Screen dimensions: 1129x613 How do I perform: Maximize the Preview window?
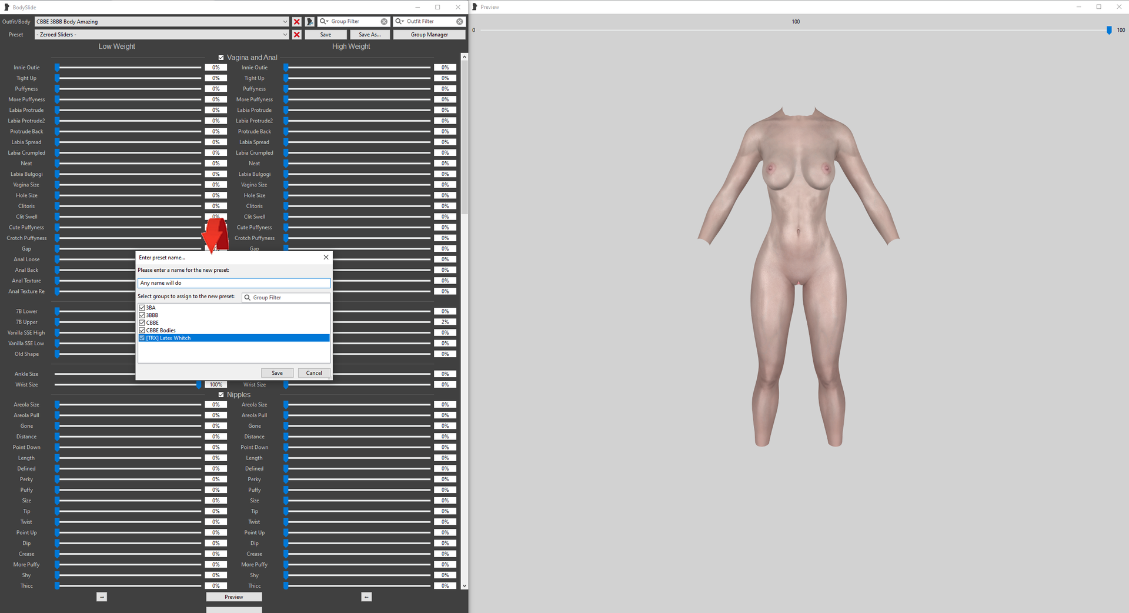pyautogui.click(x=1098, y=7)
